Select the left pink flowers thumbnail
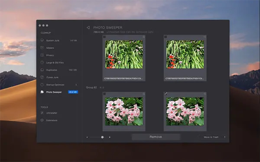Screen dimensions: 260x162 (124, 111)
